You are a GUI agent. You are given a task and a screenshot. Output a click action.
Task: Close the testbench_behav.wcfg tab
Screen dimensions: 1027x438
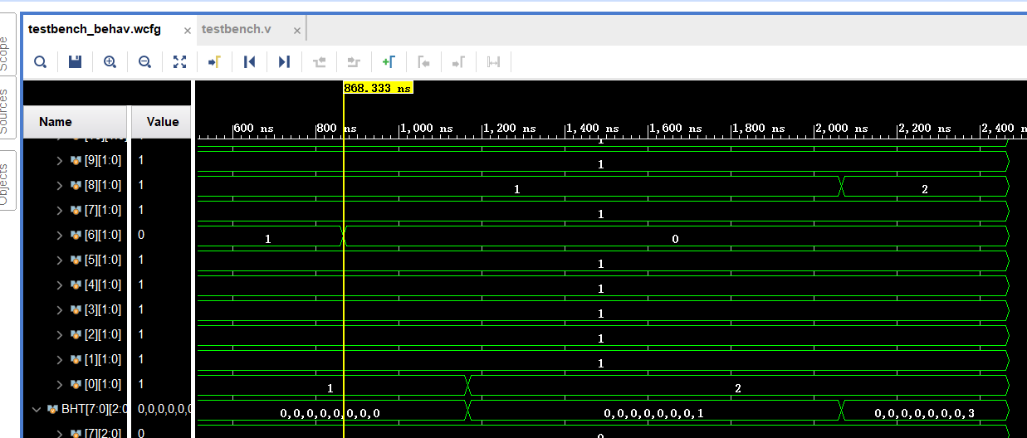pyautogui.click(x=188, y=30)
